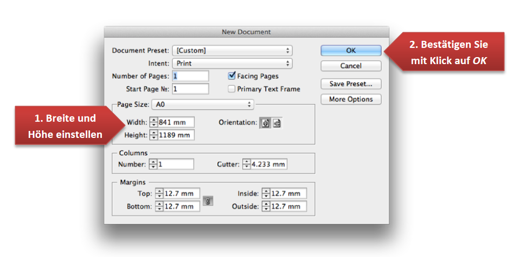Click the Height stepper arrows
This screenshot has width=515, height=257.
[154, 135]
